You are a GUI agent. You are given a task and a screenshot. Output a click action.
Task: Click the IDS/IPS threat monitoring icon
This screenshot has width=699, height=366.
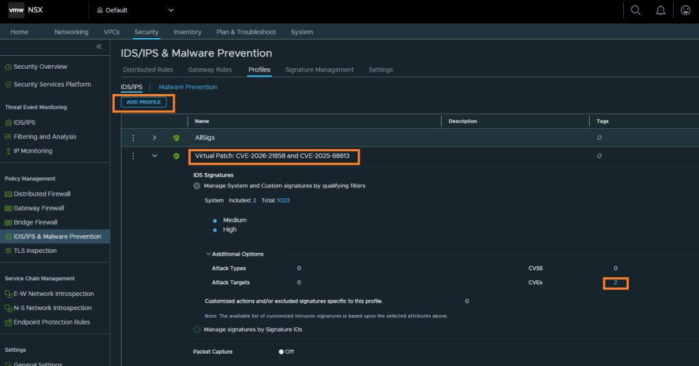(x=8, y=123)
